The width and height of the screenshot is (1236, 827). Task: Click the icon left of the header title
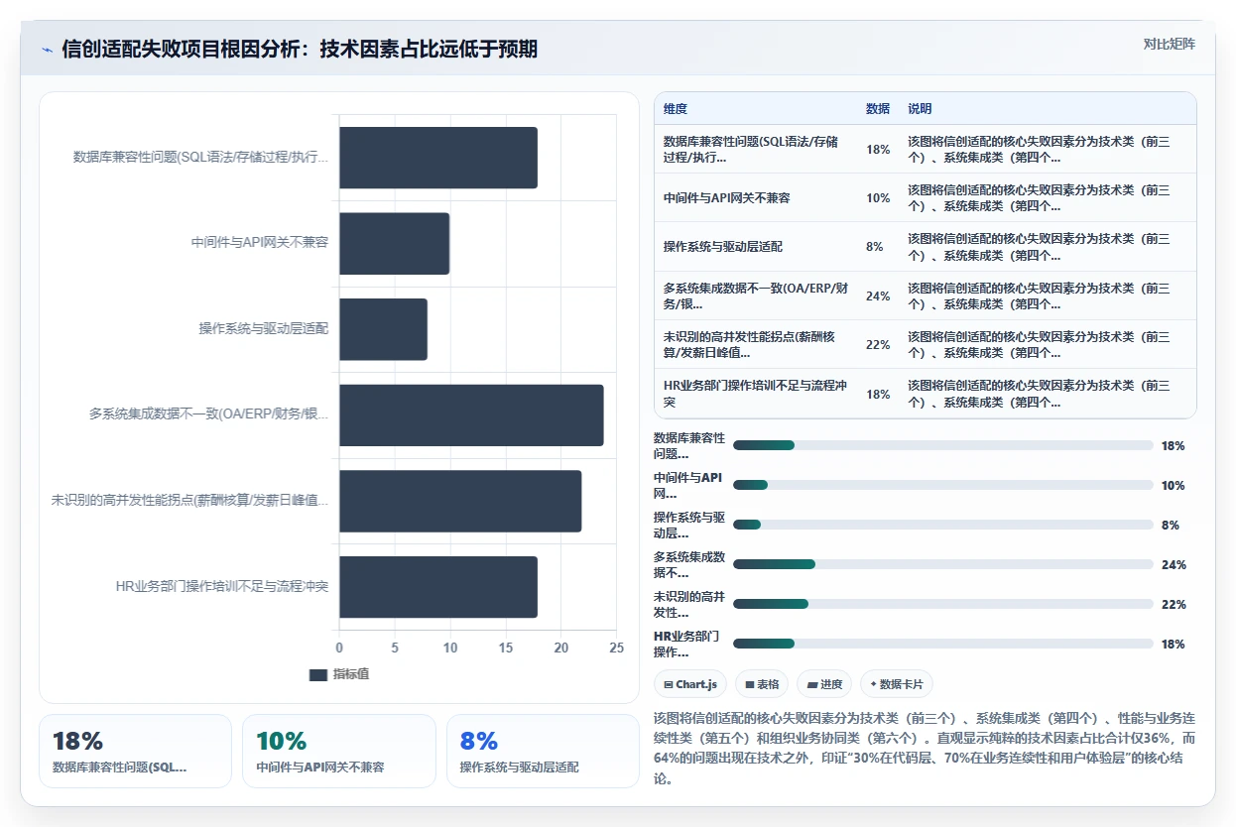[47, 49]
